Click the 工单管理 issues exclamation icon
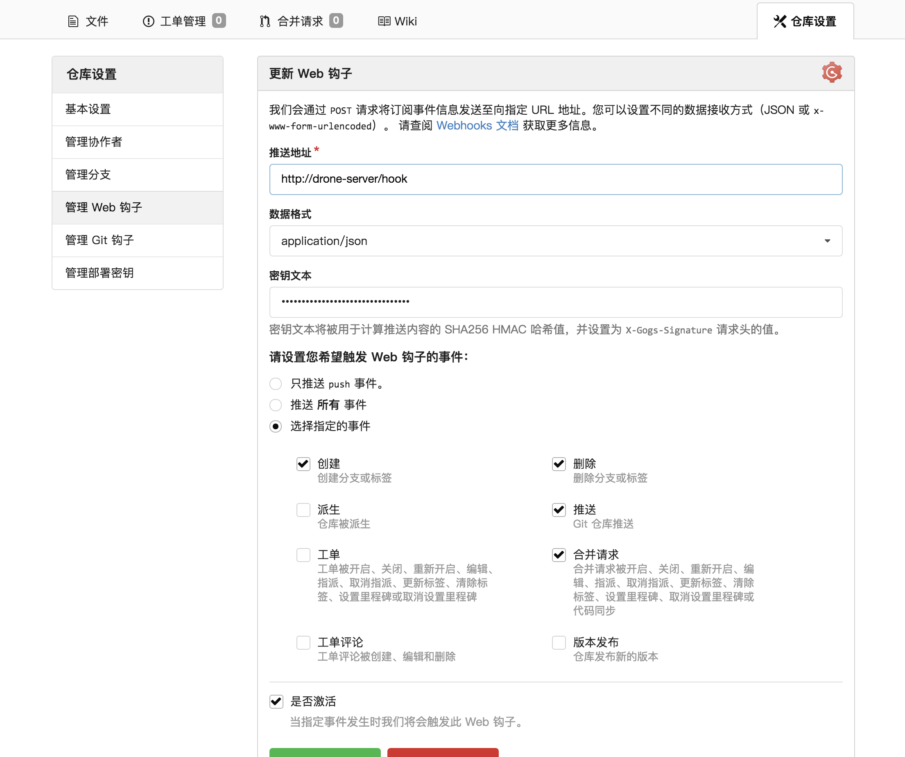 (x=148, y=21)
